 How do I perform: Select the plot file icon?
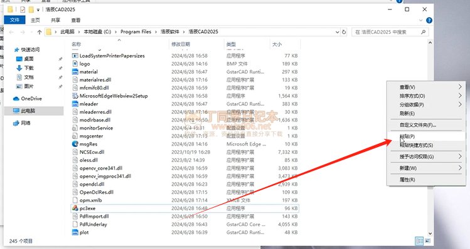(x=75, y=232)
